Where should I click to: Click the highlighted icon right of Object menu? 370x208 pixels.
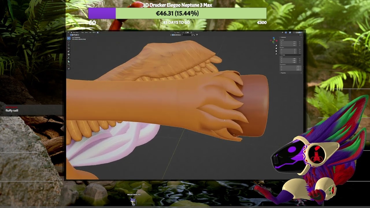[98, 32]
